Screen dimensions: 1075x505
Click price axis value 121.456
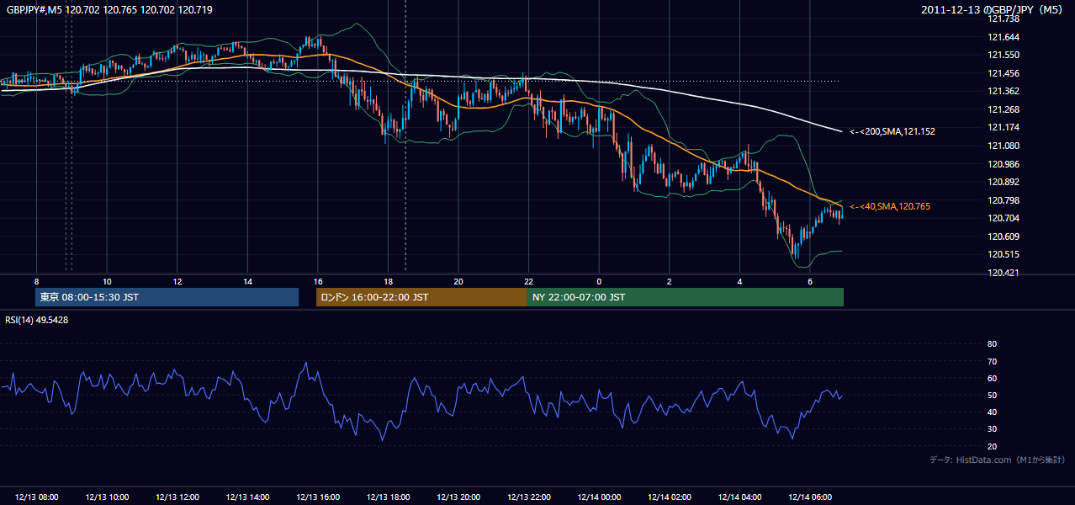1003,73
